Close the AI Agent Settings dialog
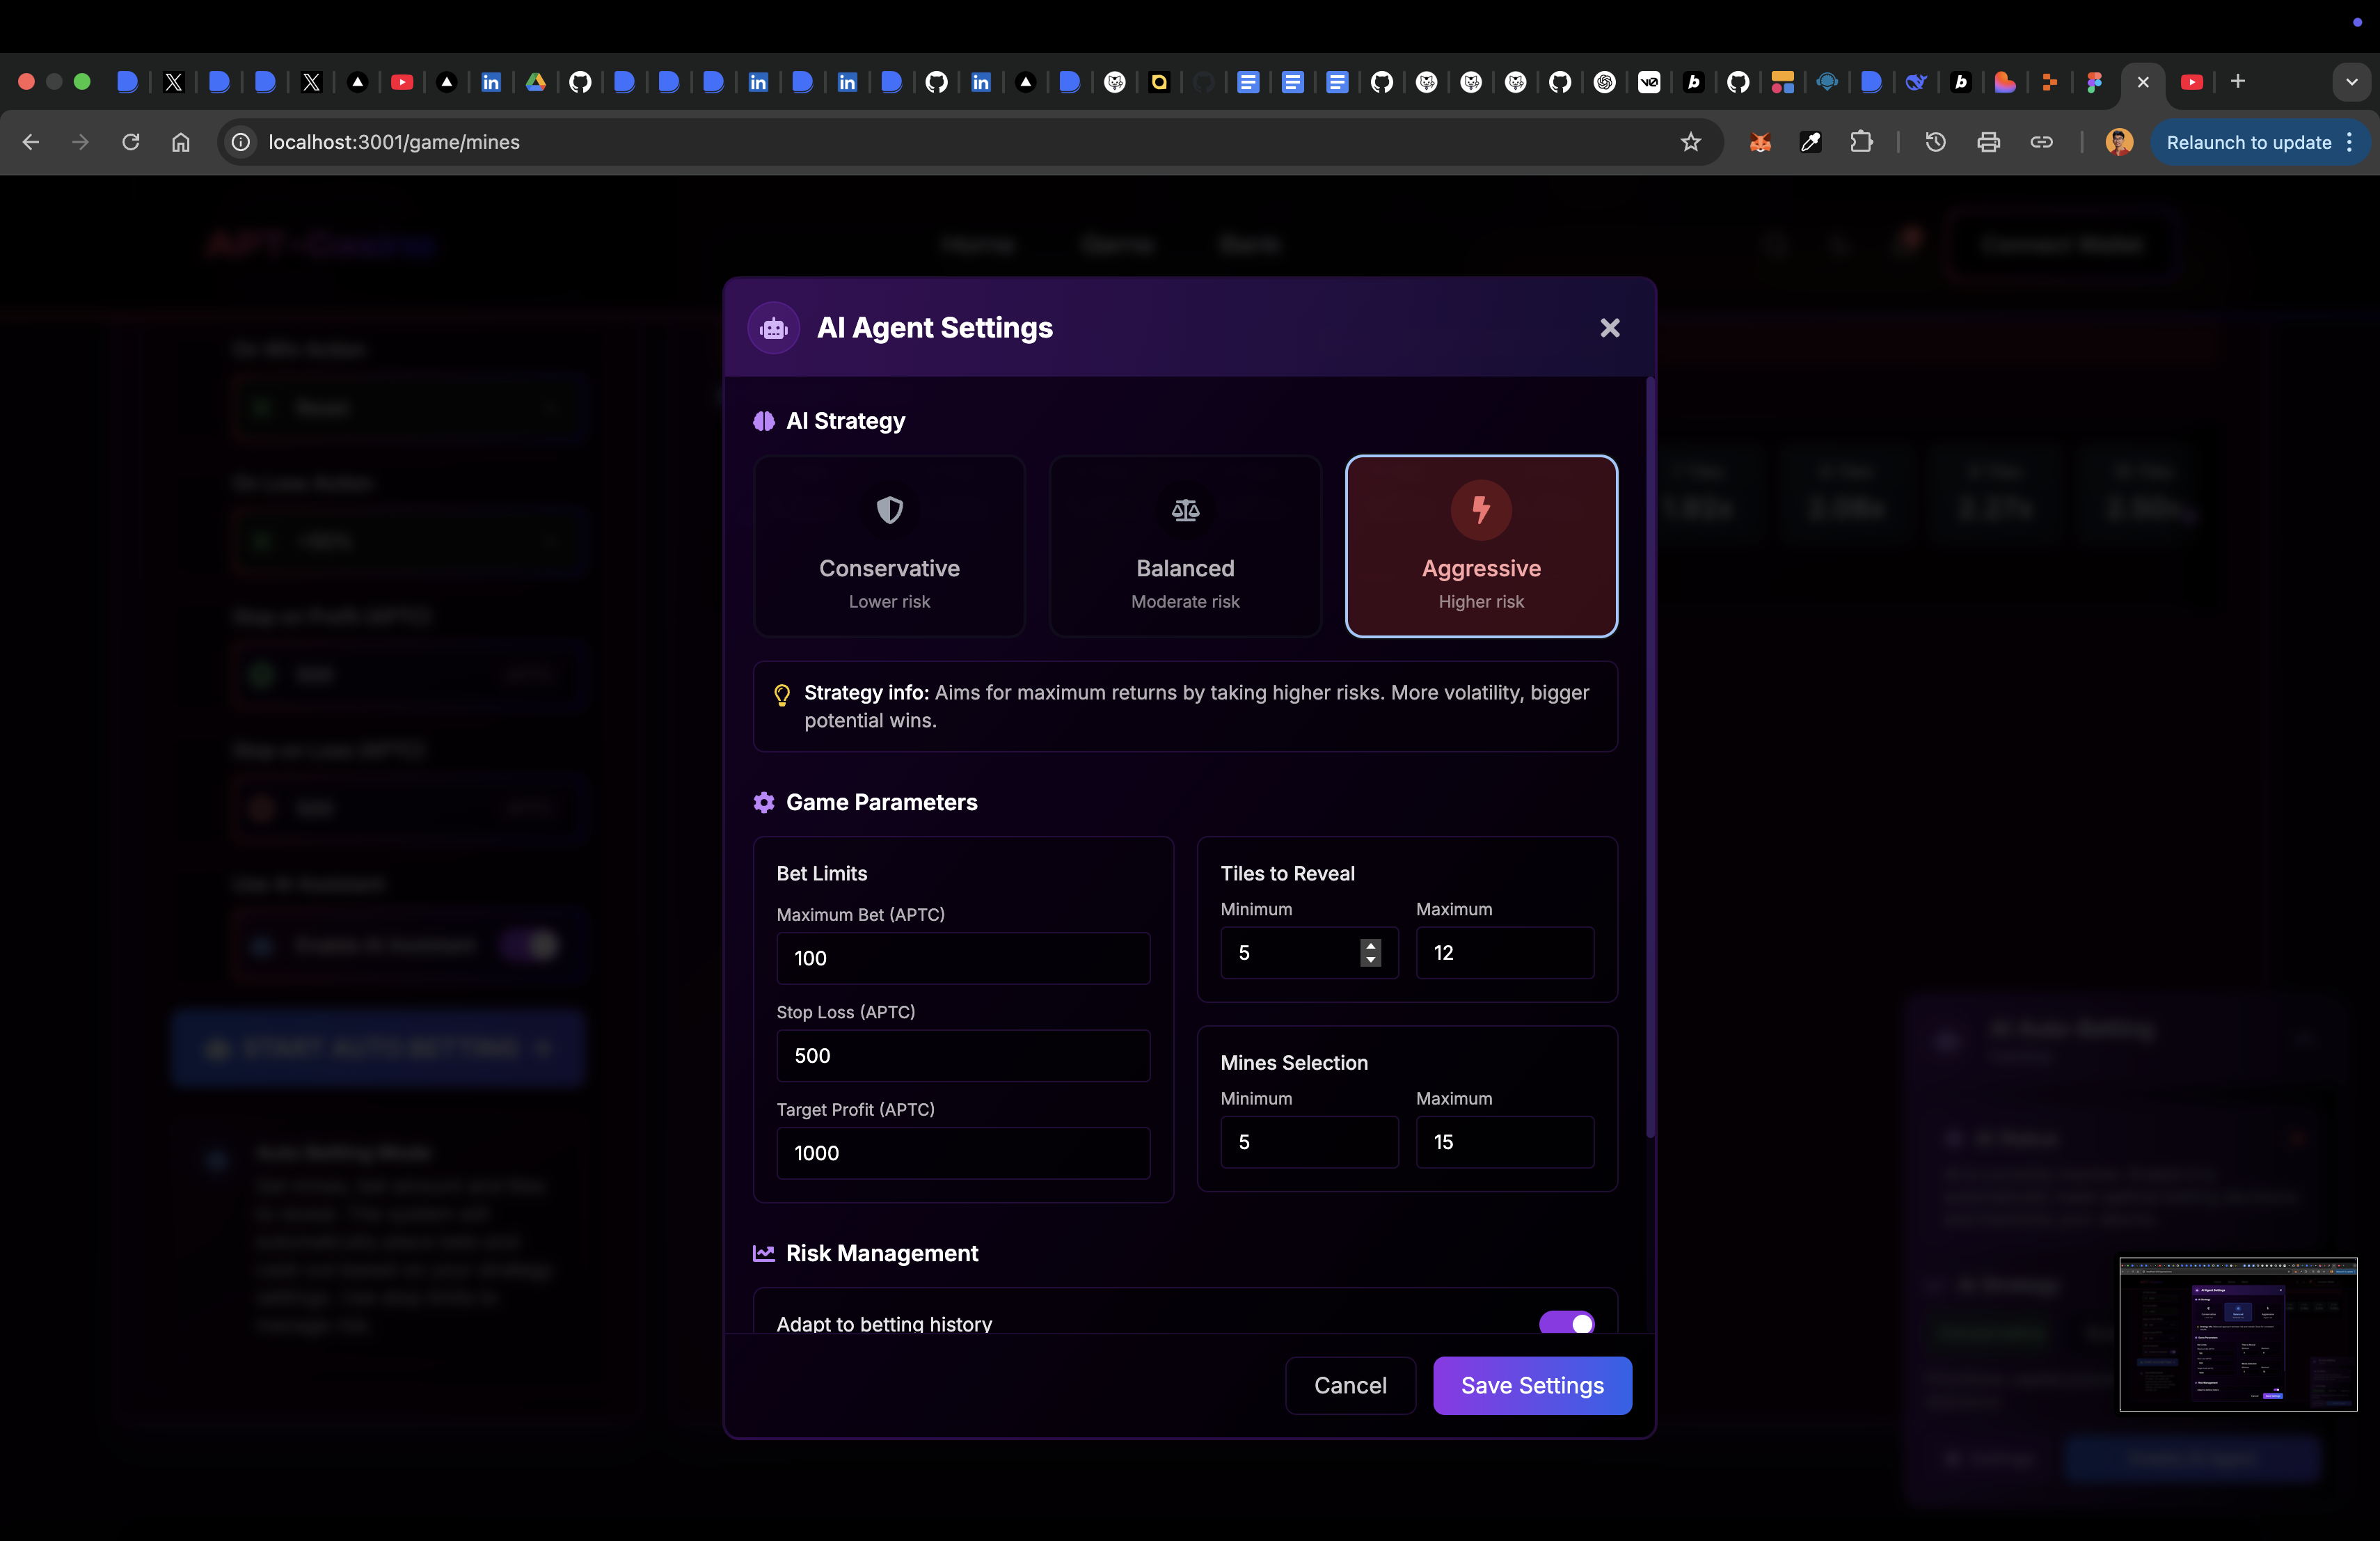2380x1541 pixels. tap(1609, 328)
